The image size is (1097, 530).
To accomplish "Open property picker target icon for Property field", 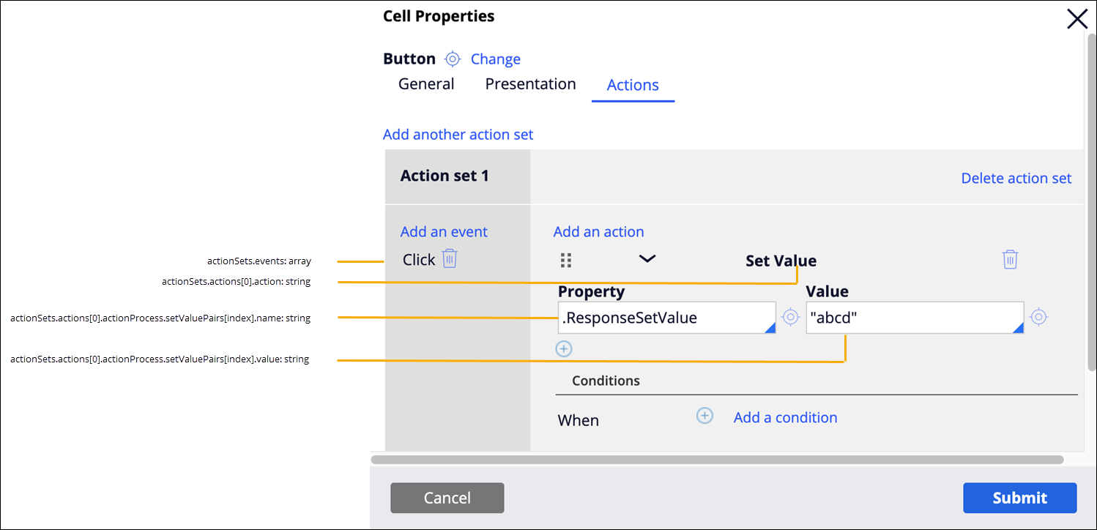I will pos(790,317).
